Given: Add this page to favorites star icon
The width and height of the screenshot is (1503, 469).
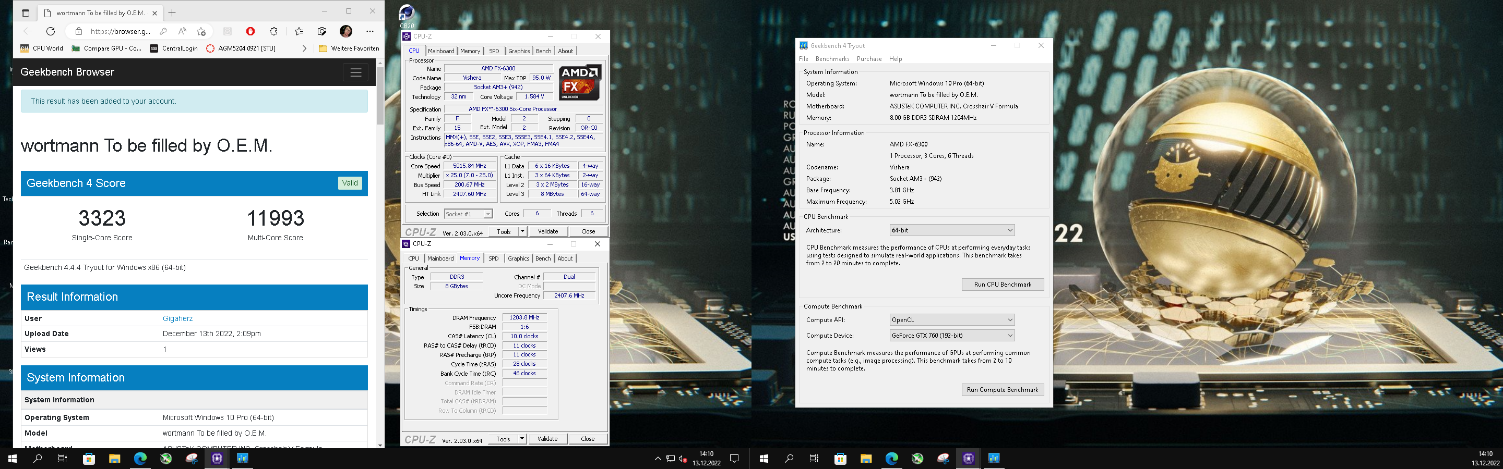Looking at the screenshot, I should [201, 31].
